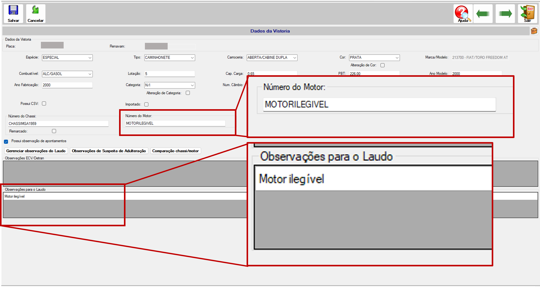Click the Dados da Vistoria title
540x287 pixels.
coord(270,31)
